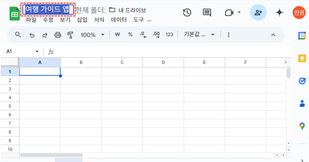Click the 내 드라이브 folder link
The height and width of the screenshot is (162, 309).
[128, 10]
